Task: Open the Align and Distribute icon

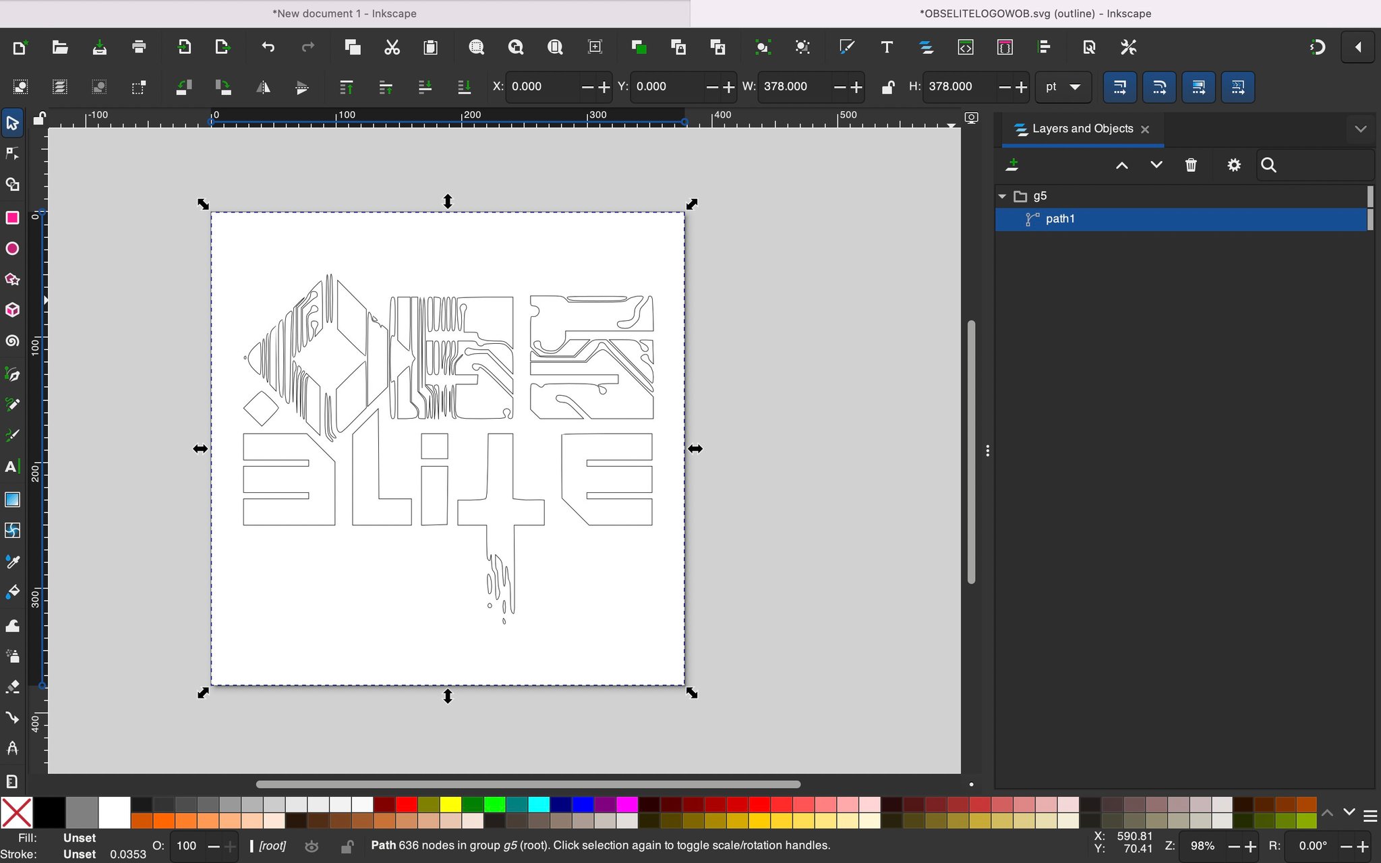Action: tap(1044, 47)
